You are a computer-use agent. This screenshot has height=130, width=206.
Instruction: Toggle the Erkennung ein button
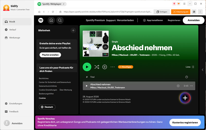pos(181,12)
